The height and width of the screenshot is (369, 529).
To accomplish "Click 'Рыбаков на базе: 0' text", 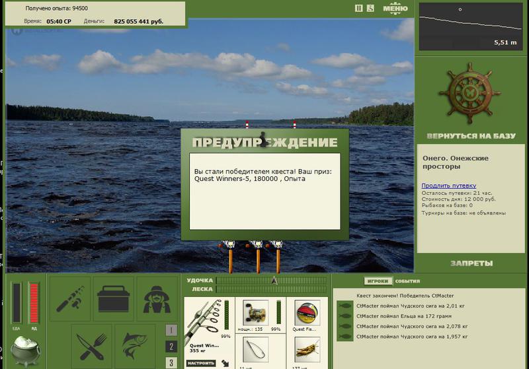I will click(447, 205).
